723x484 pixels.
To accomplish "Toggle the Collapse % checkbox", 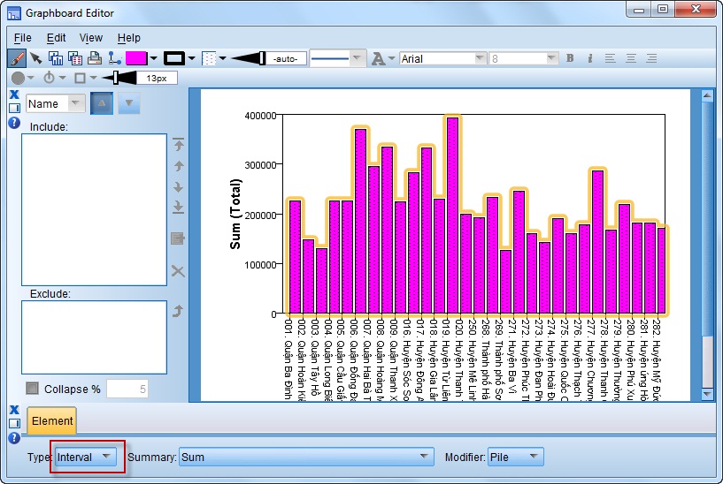I will 33,389.
